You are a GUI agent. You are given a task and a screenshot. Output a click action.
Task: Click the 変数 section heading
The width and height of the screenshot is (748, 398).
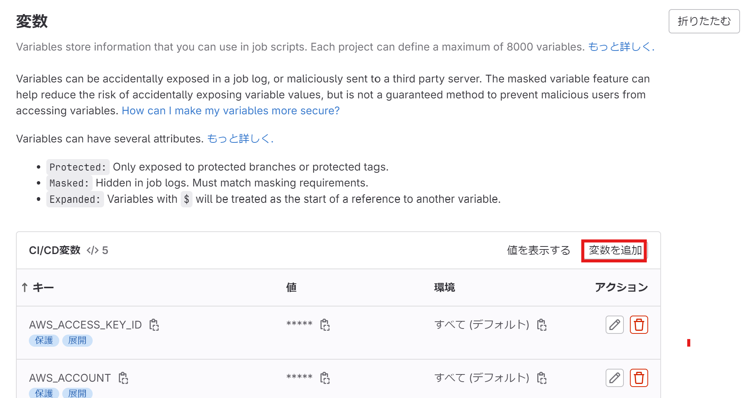32,21
